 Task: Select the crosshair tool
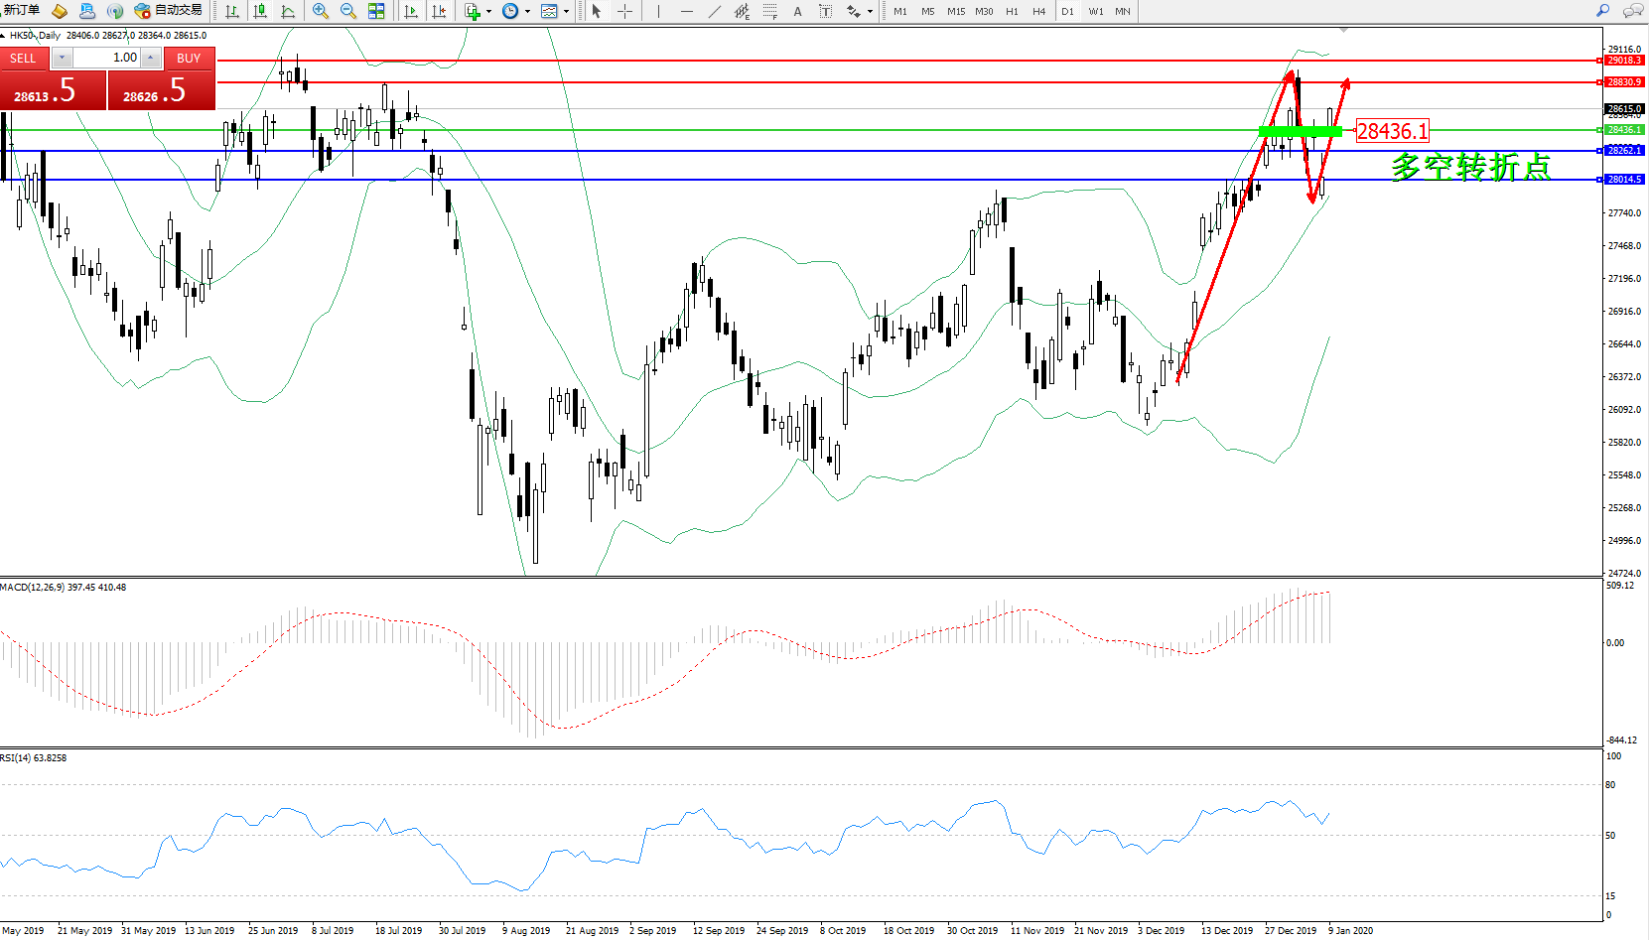[624, 11]
